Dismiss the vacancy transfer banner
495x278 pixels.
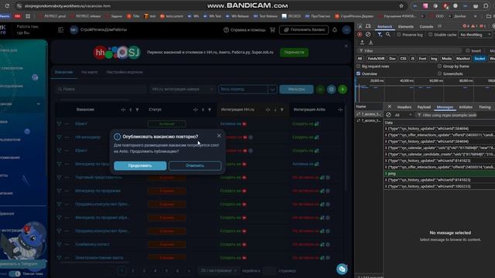tap(346, 46)
